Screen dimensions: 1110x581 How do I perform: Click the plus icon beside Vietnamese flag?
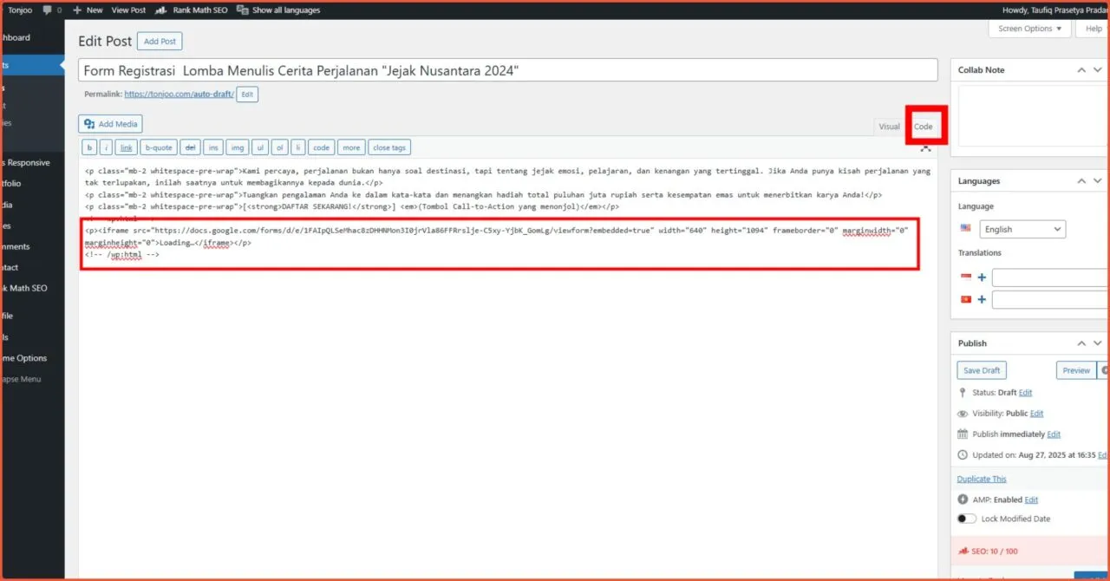click(x=982, y=299)
